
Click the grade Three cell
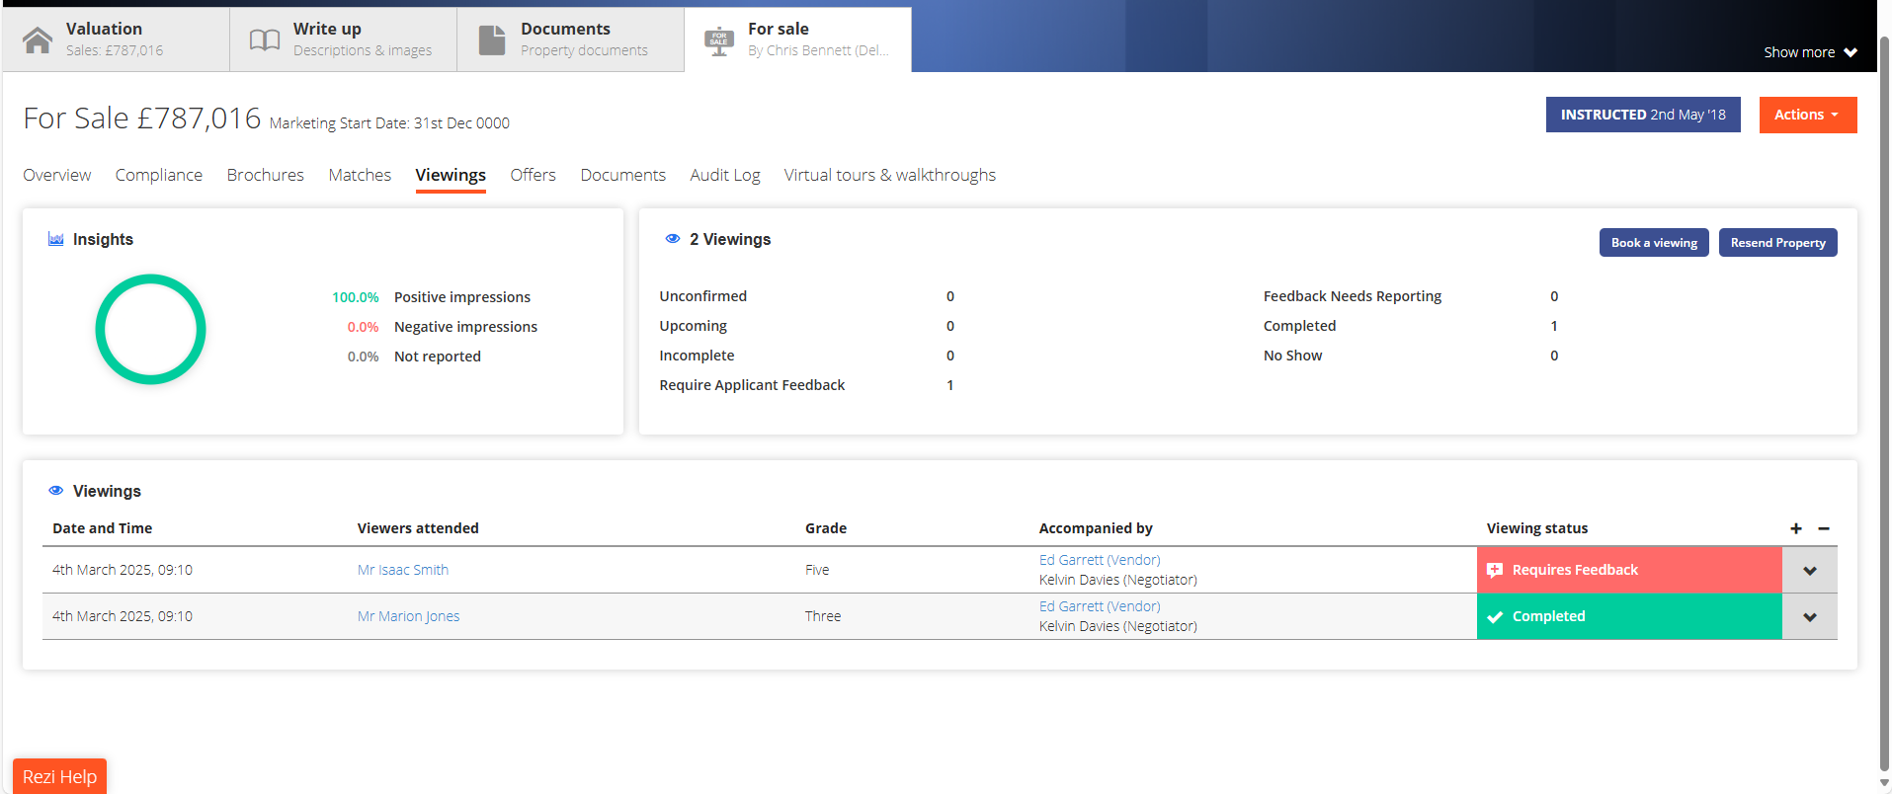tap(823, 616)
